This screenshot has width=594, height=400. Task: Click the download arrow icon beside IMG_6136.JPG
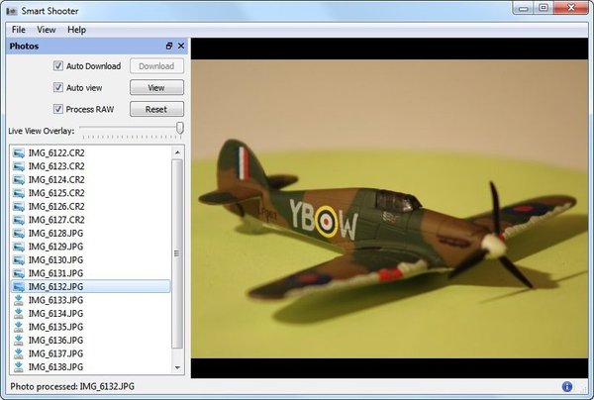click(x=18, y=340)
